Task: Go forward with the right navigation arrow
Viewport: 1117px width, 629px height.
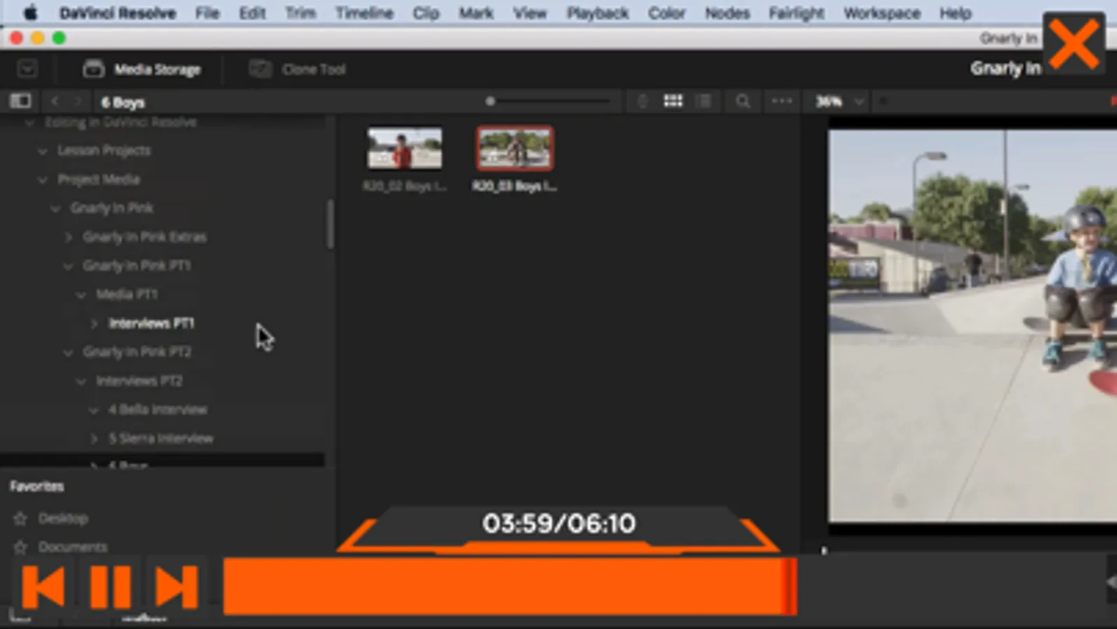Action: (x=78, y=101)
